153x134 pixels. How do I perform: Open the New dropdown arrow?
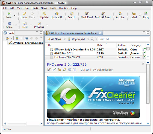(15, 15)
